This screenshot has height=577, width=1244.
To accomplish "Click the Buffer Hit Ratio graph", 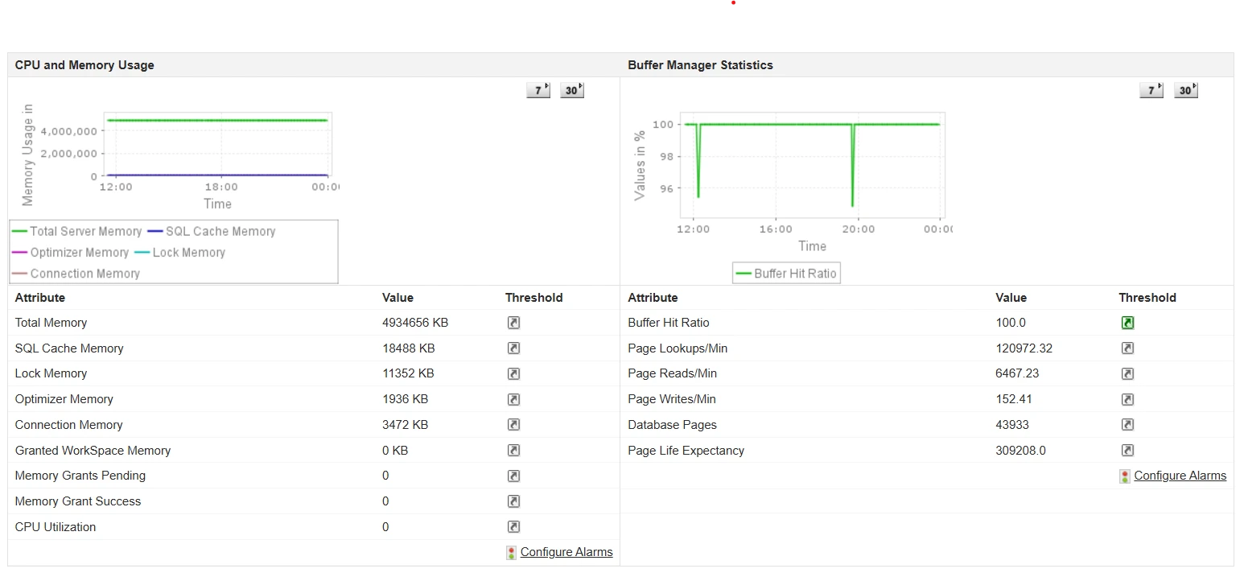I will (811, 165).
